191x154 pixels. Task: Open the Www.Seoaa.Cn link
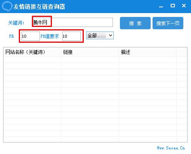click(x=171, y=148)
